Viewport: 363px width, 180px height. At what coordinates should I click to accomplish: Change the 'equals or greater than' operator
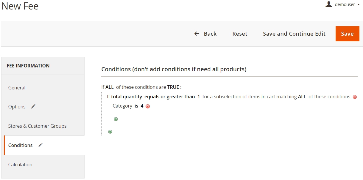coord(169,97)
